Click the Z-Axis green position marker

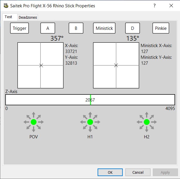coord(91,100)
